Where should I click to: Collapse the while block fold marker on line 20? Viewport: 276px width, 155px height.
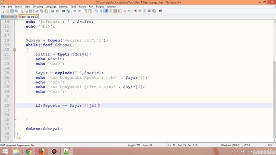(15, 50)
